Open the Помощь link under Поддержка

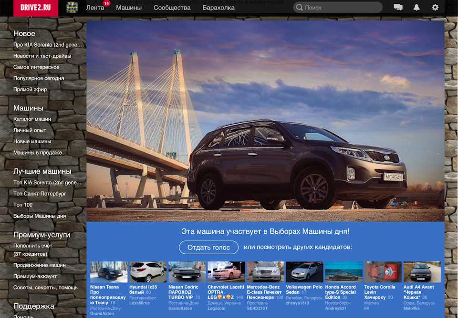click(23, 316)
